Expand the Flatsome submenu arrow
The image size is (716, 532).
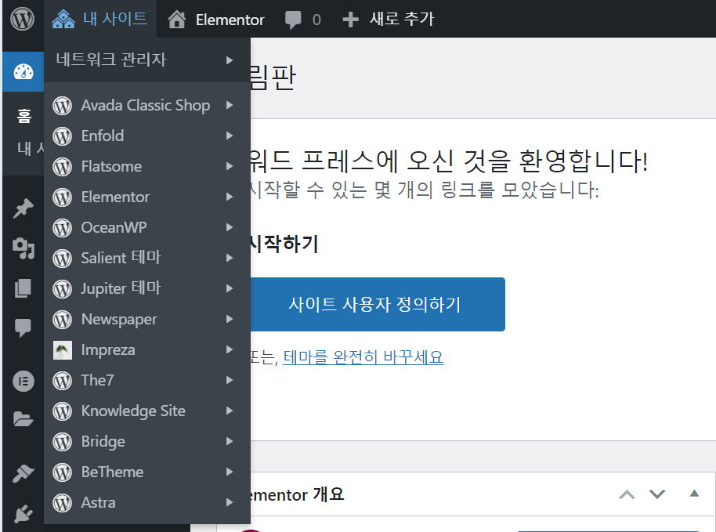pyautogui.click(x=229, y=166)
